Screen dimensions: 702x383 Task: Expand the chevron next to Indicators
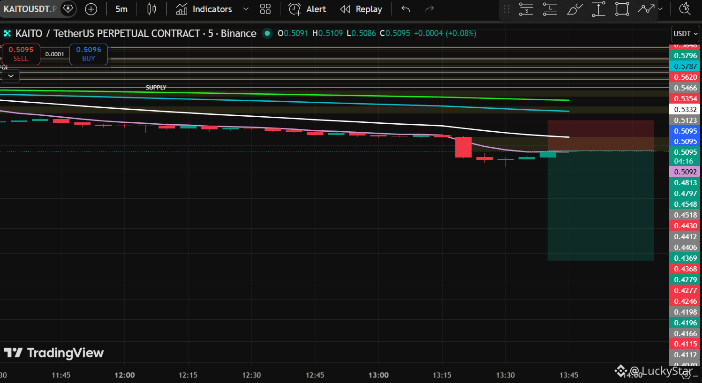coord(246,9)
